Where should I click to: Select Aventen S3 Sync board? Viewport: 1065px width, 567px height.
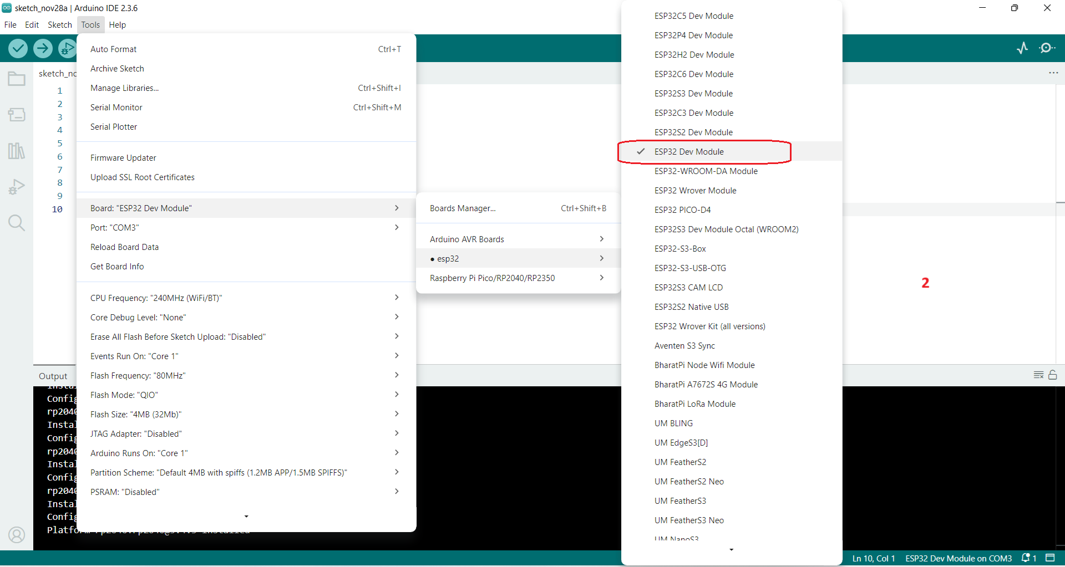(x=732, y=345)
